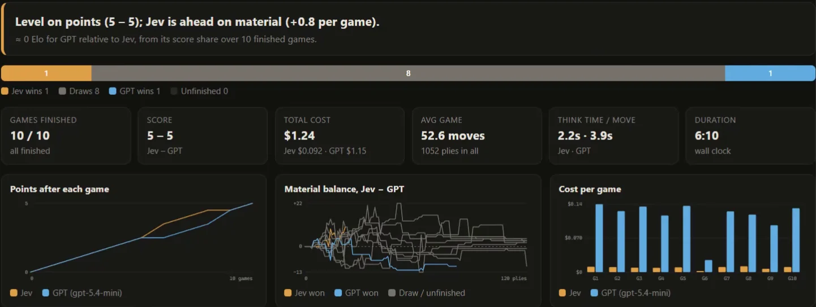Click the 'GPT won' legend swatch
816x307 pixels.
pos(338,293)
